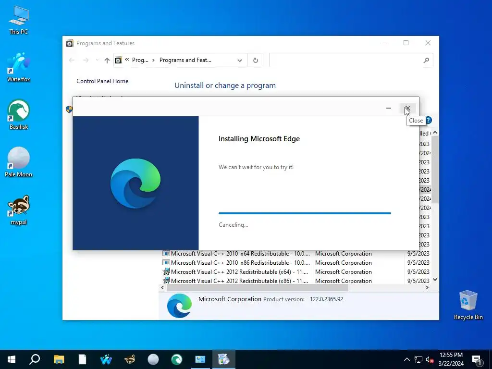Click scroll-down arrow of program list
This screenshot has width=492, height=369.
point(435,280)
